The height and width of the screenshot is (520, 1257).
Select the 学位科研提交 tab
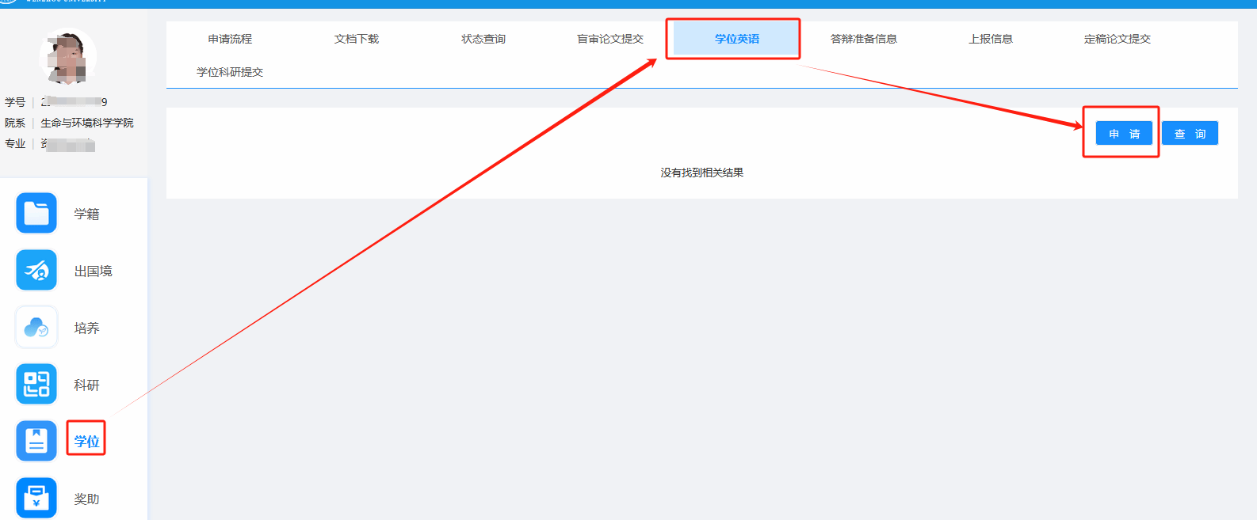pyautogui.click(x=230, y=72)
